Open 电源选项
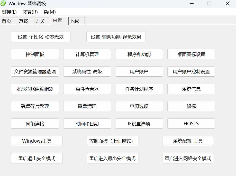236x176 pixels. (139, 106)
